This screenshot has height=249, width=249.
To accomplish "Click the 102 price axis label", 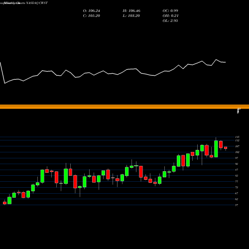I will click(237, 152).
